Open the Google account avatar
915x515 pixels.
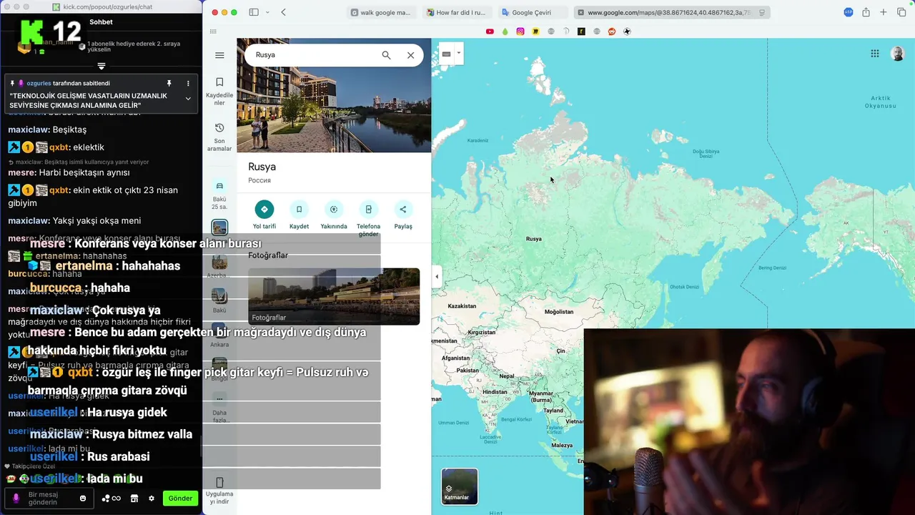click(x=897, y=54)
